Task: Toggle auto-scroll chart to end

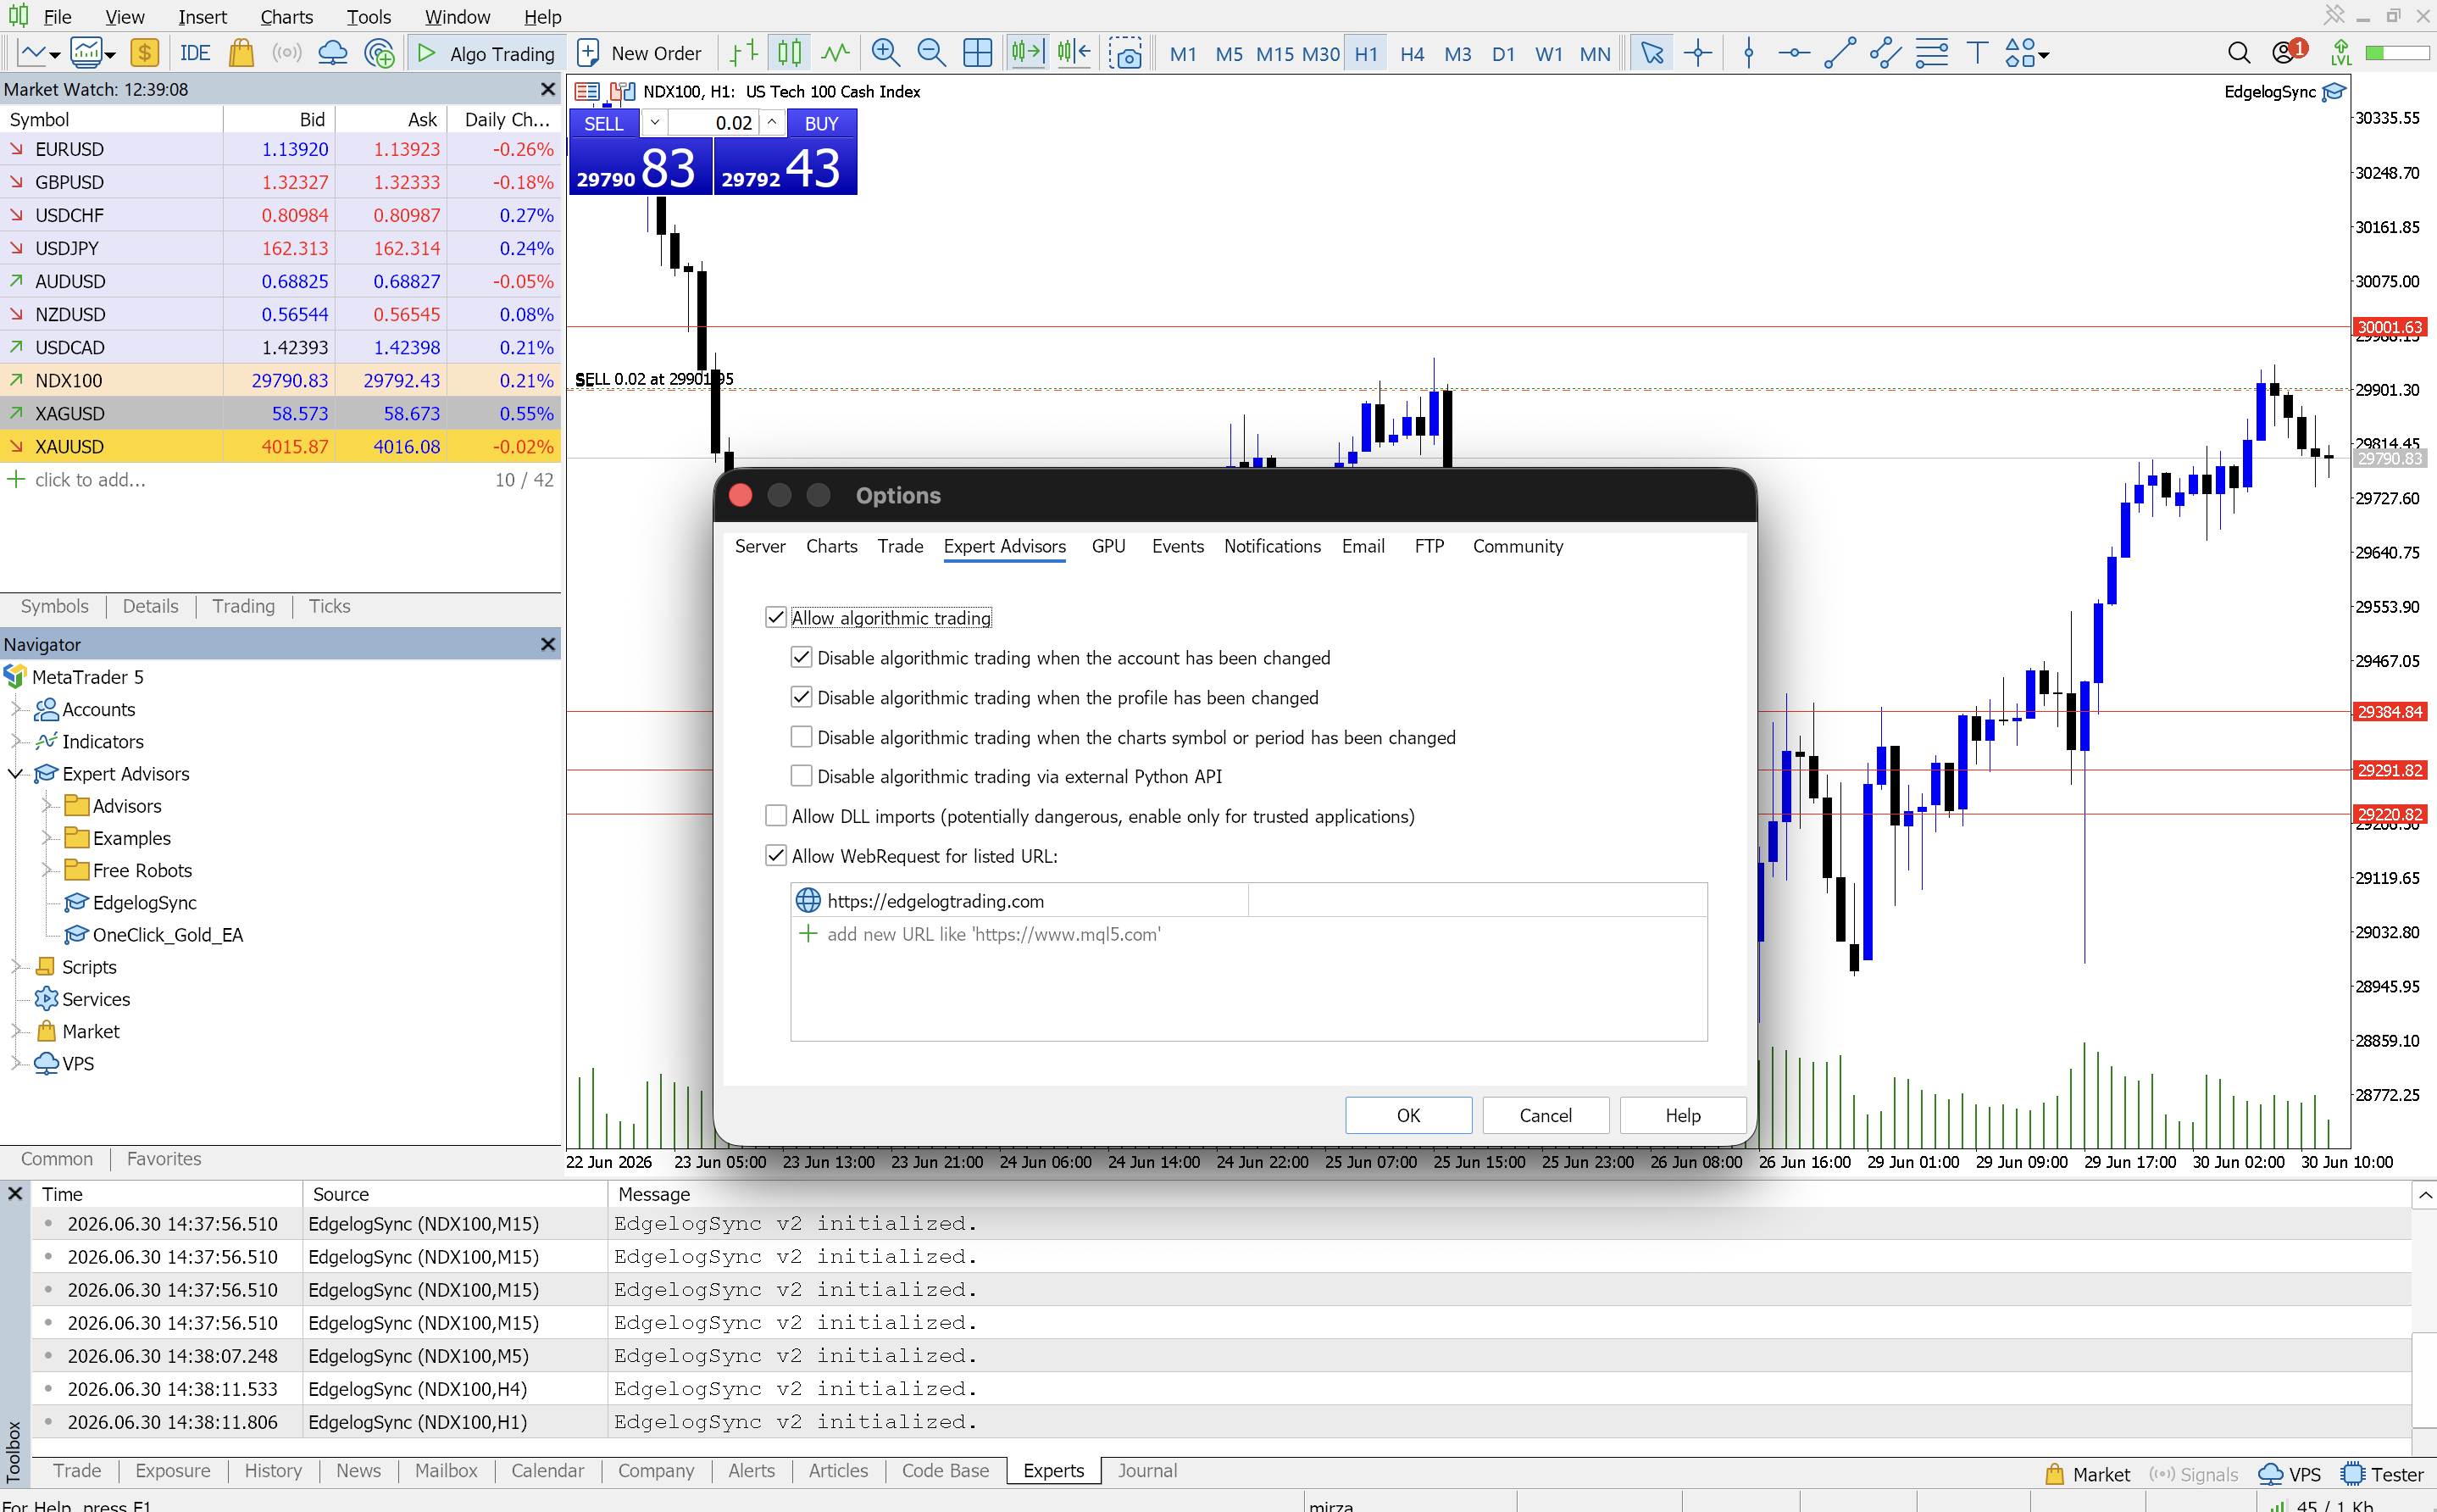Action: point(1027,53)
